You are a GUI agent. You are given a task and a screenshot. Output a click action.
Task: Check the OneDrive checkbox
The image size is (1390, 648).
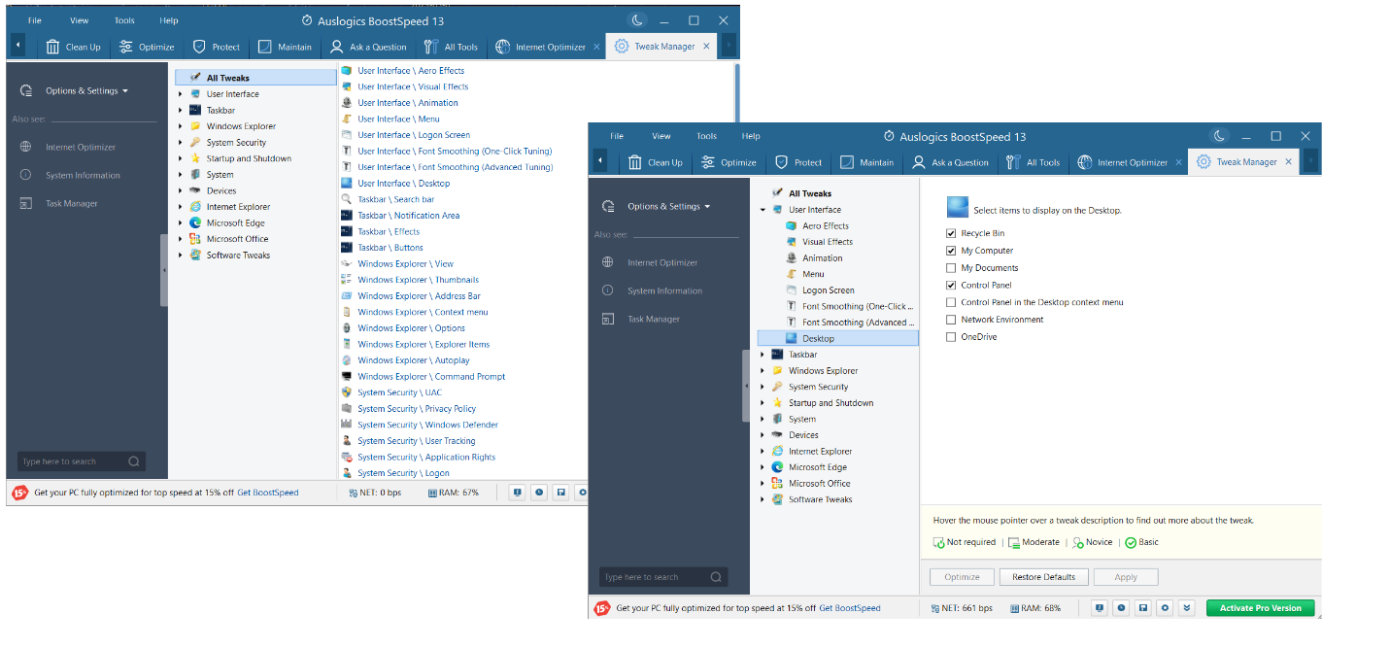(x=951, y=337)
